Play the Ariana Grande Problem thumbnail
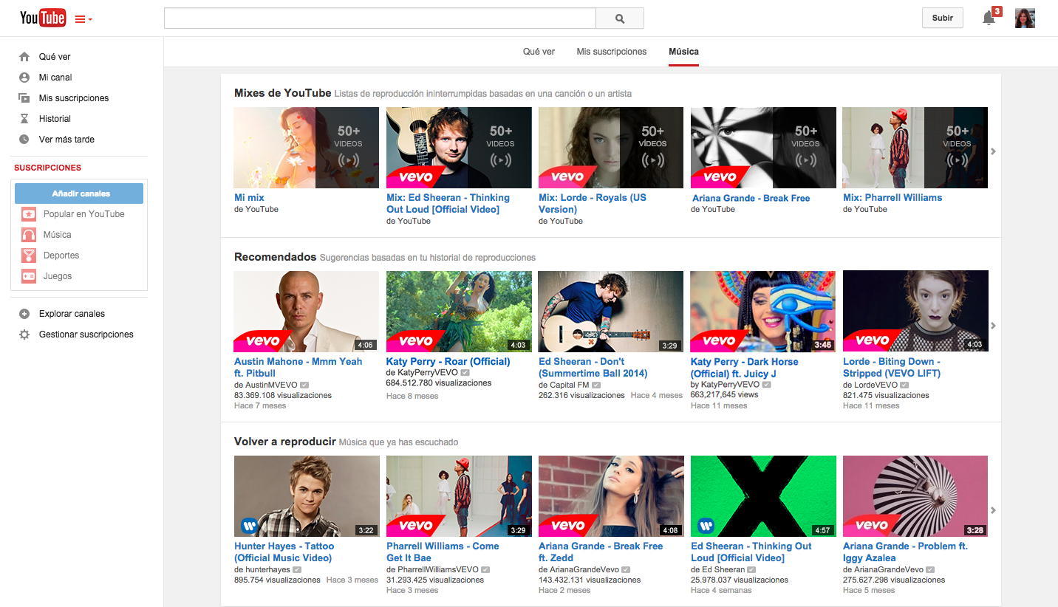The width and height of the screenshot is (1058, 607). click(915, 495)
